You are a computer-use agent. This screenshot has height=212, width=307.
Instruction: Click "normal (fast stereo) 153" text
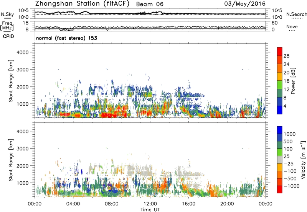point(66,38)
